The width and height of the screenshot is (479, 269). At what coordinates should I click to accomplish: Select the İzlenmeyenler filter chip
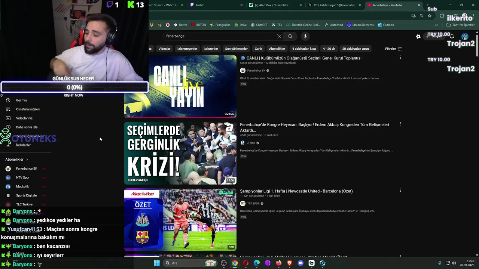187,49
